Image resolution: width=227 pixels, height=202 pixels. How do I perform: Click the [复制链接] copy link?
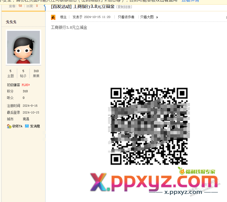coord(124,7)
